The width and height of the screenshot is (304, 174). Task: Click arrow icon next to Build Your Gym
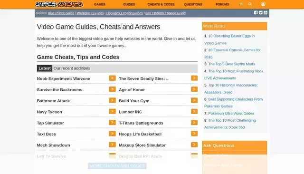[194, 100]
